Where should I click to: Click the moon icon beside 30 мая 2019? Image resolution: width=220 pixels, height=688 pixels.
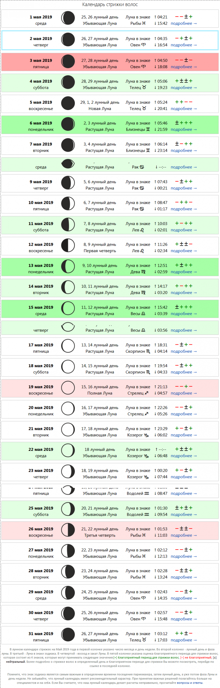tap(68, 614)
